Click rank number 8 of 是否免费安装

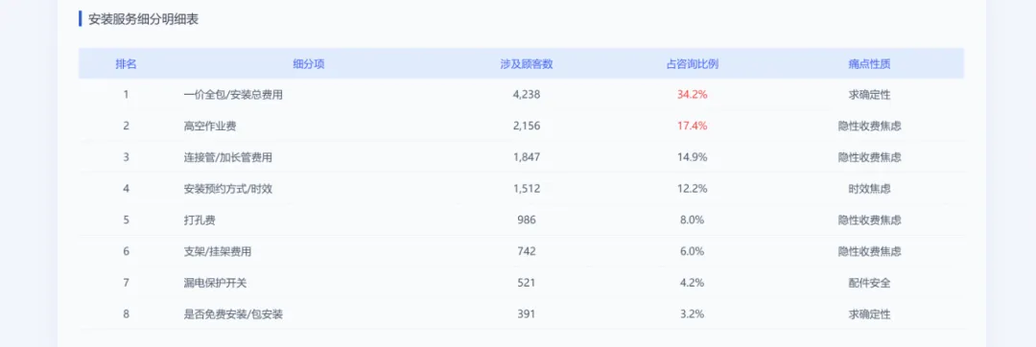click(126, 314)
